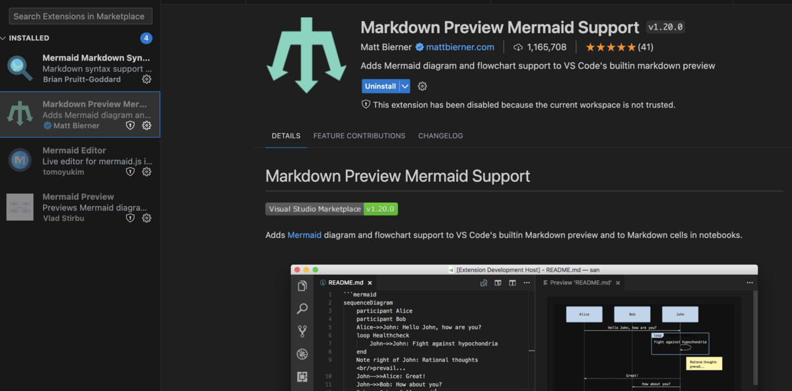Open the mattbierner.com link
The height and width of the screenshot is (391, 792).
[460, 47]
